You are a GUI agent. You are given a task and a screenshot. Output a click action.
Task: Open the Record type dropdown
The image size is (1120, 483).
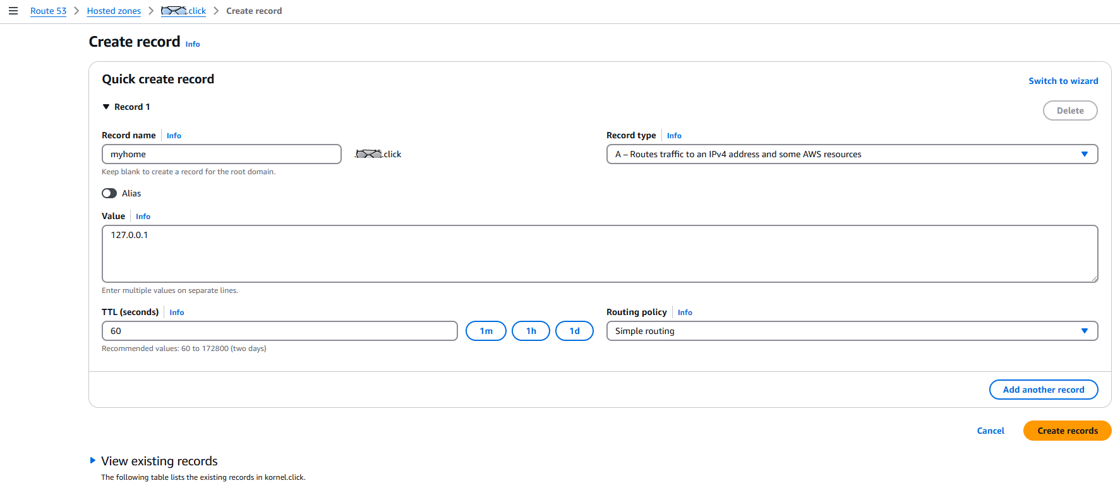pyautogui.click(x=852, y=154)
